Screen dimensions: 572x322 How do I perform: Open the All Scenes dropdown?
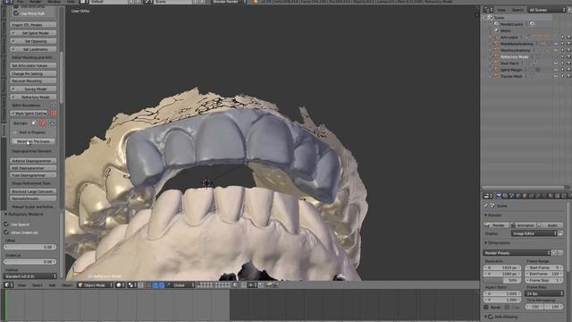coord(546,10)
